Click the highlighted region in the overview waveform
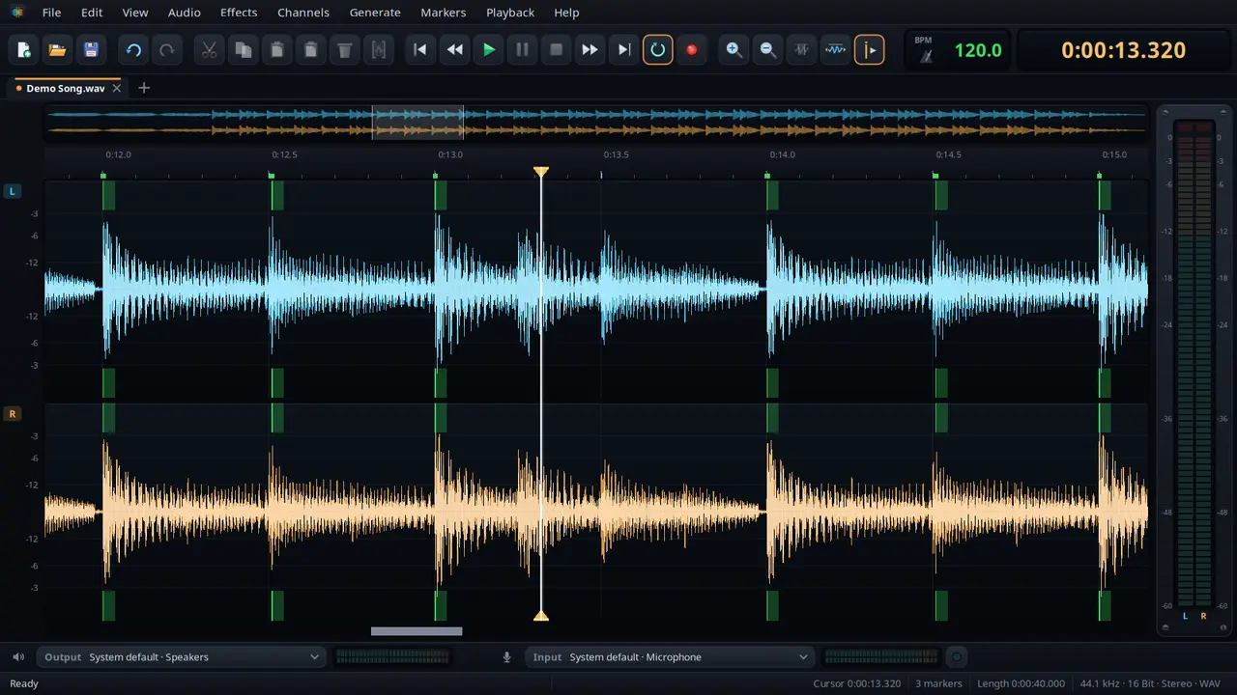 pos(417,122)
